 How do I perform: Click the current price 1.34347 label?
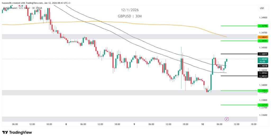pos(264,59)
